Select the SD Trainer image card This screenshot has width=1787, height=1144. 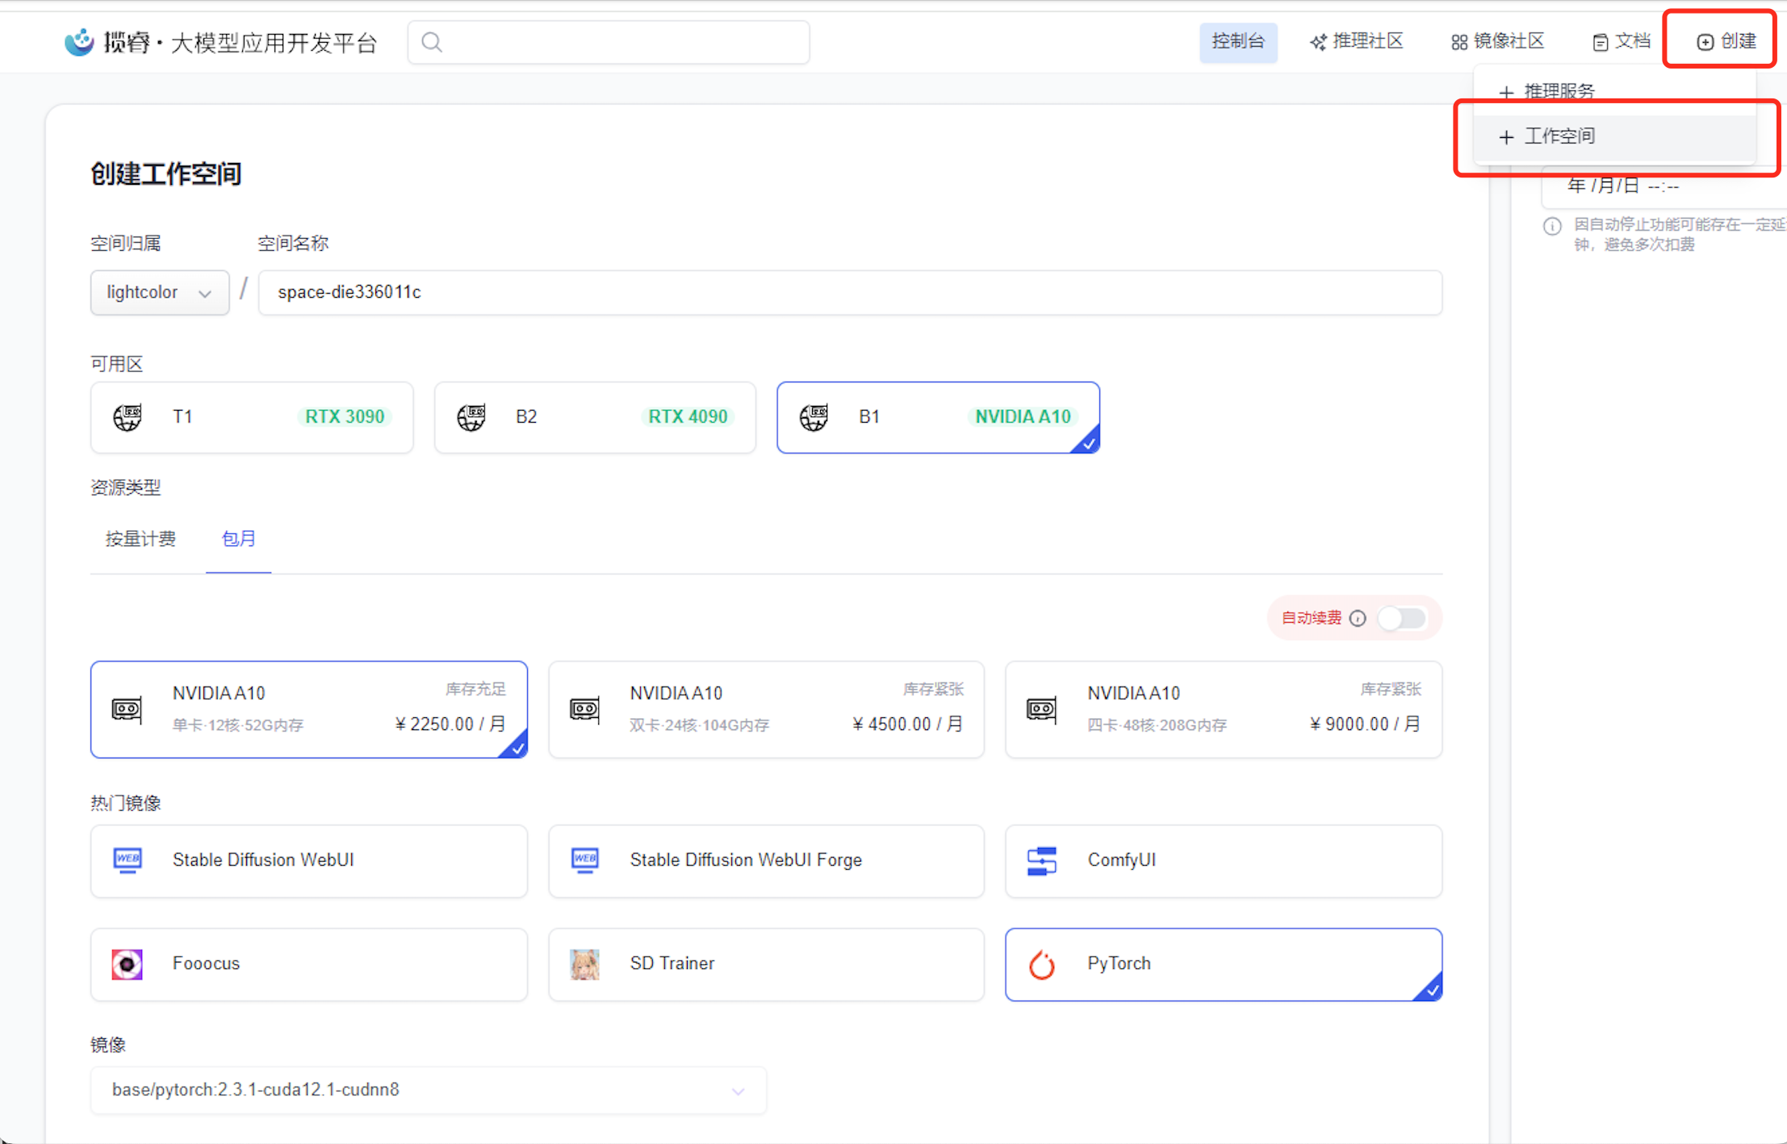(766, 964)
